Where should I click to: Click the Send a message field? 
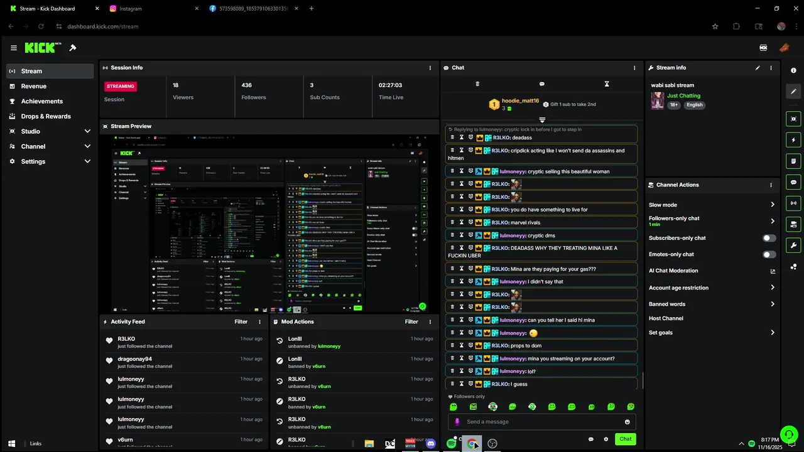click(541, 422)
